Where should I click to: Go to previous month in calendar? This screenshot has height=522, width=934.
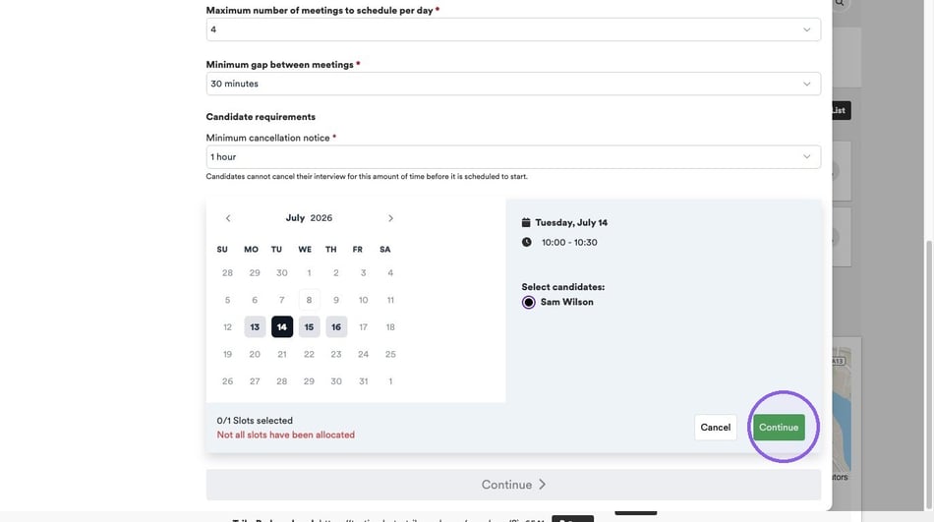[x=227, y=218]
